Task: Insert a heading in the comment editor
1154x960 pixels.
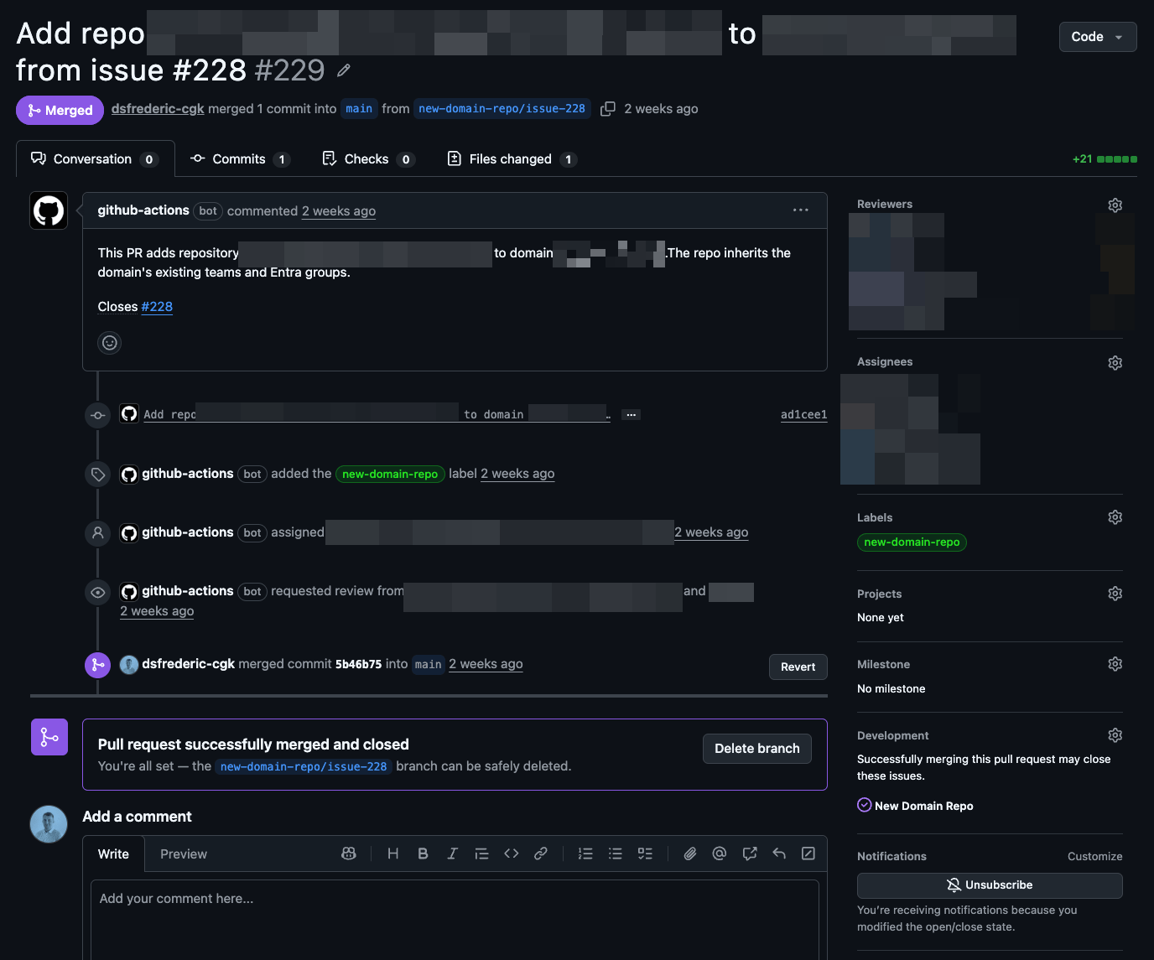Action: tap(393, 853)
